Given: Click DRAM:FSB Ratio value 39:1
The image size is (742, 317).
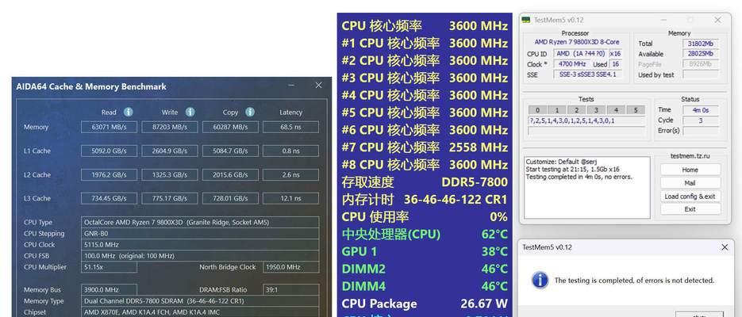Looking at the screenshot, I should pyautogui.click(x=290, y=289).
